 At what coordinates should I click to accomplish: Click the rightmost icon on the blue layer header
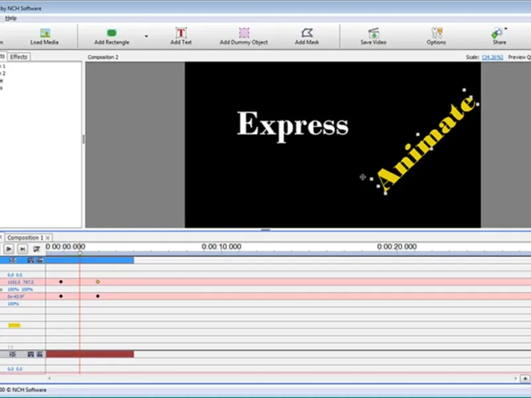click(40, 260)
